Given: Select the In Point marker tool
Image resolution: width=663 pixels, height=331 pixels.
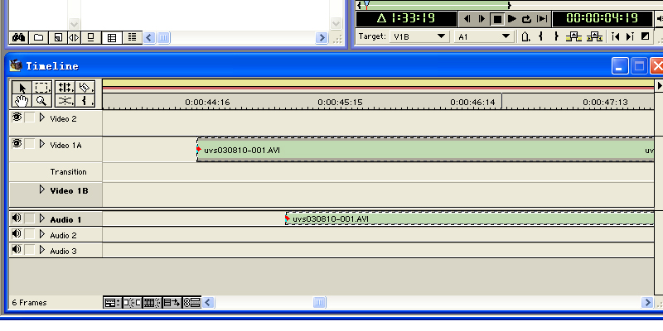Looking at the screenshot, I should (85, 100).
